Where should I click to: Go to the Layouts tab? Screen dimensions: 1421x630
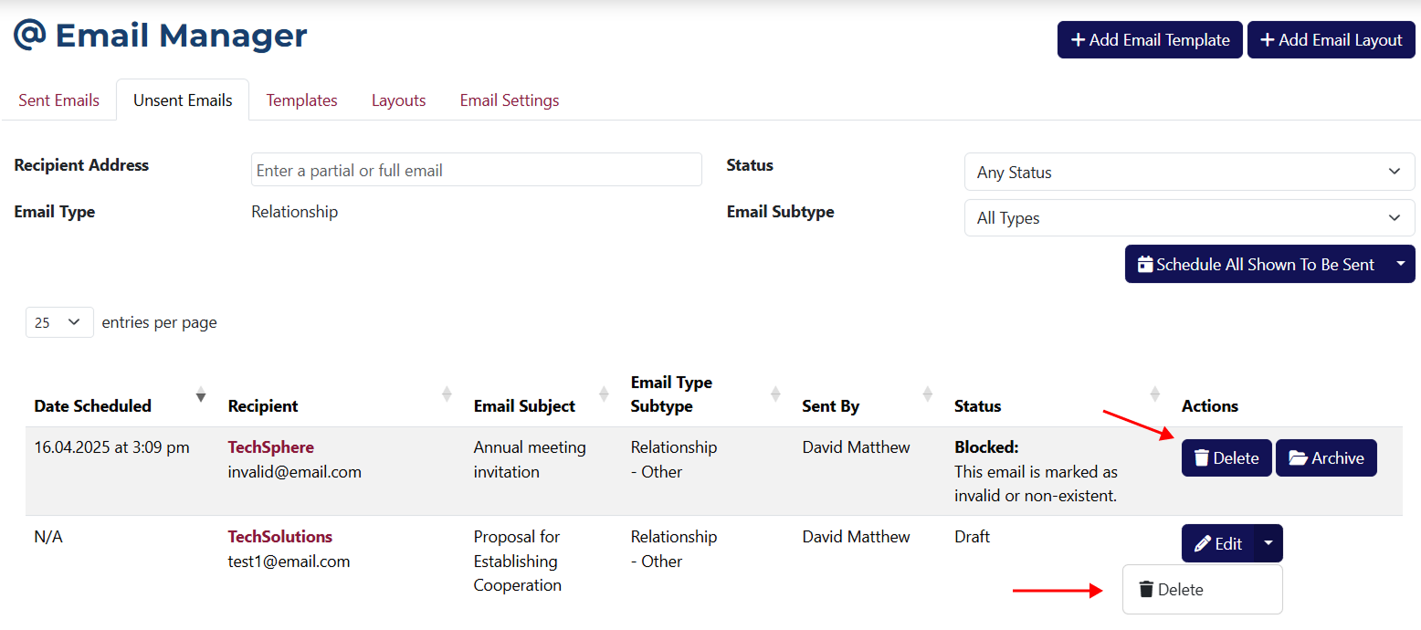coord(398,100)
